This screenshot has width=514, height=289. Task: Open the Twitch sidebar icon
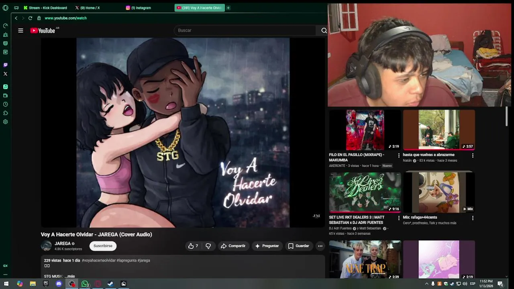coord(5,65)
